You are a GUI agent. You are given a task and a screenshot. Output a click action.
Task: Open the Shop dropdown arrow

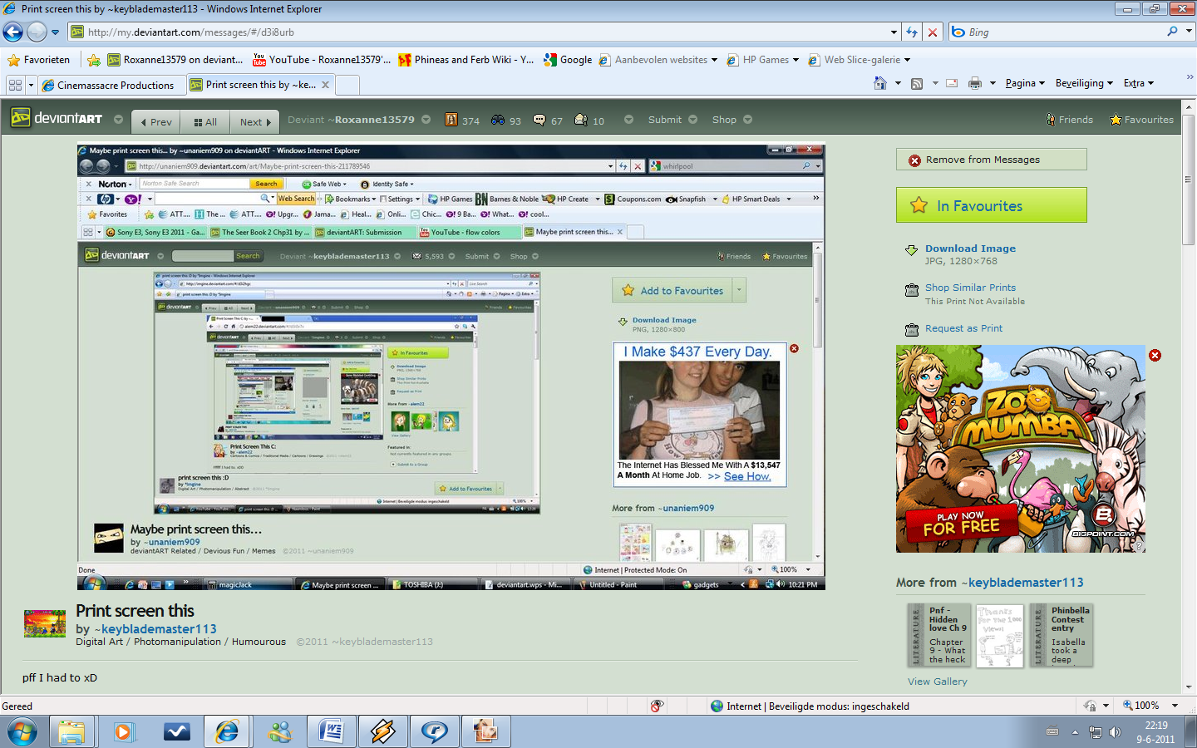point(747,120)
